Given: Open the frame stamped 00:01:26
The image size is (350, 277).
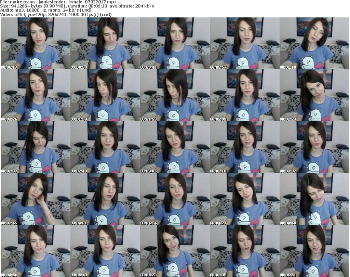Looking at the screenshot, I should 36,95.
